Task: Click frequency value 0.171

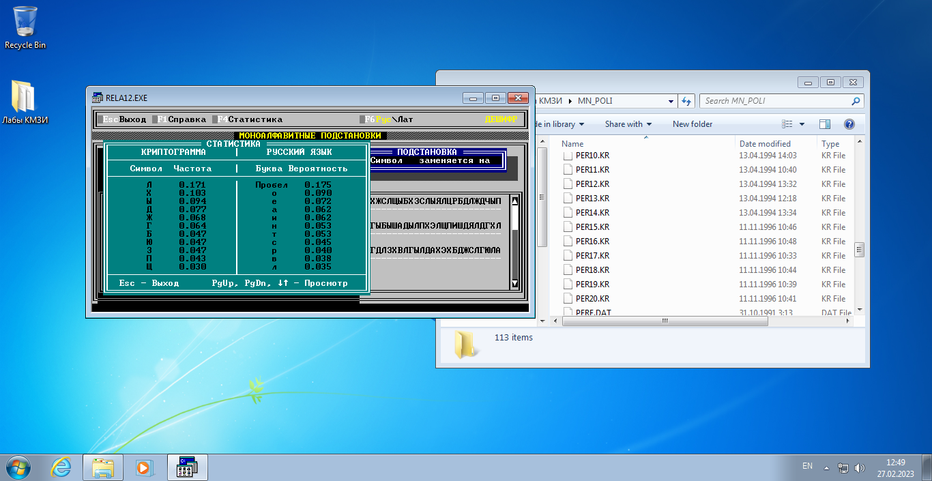Action: coord(192,185)
